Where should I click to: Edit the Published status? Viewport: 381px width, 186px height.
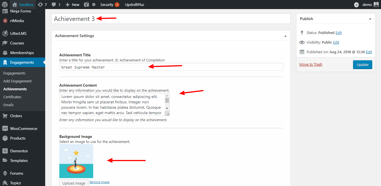(339, 33)
